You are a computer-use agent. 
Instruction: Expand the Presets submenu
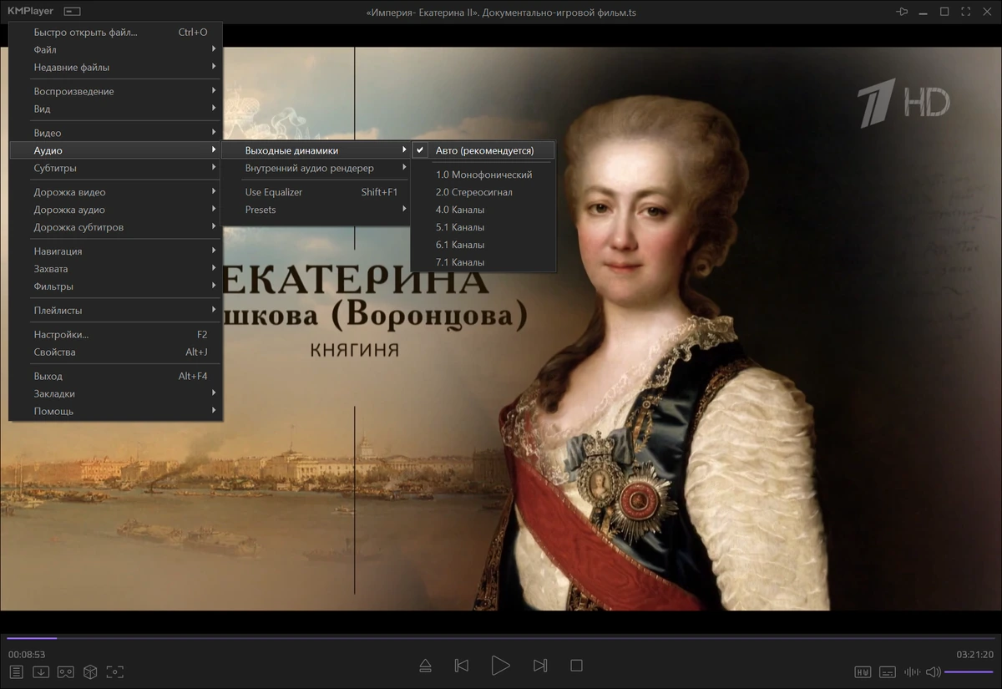(x=316, y=210)
